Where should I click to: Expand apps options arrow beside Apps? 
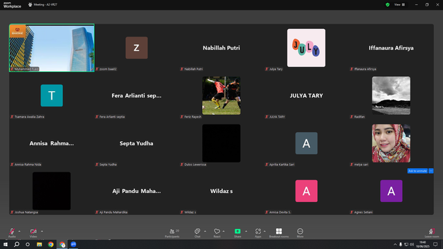(264, 231)
